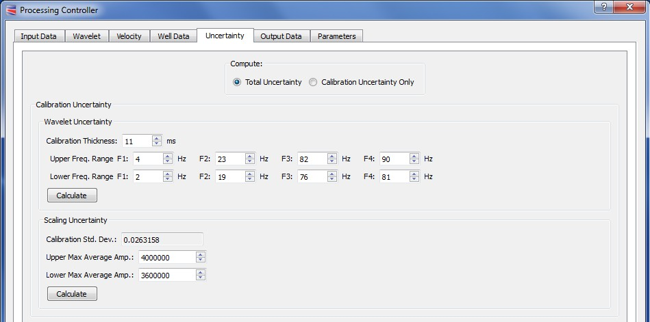Click the Processing Controller app icon
The height and width of the screenshot is (322, 650).
10,10
